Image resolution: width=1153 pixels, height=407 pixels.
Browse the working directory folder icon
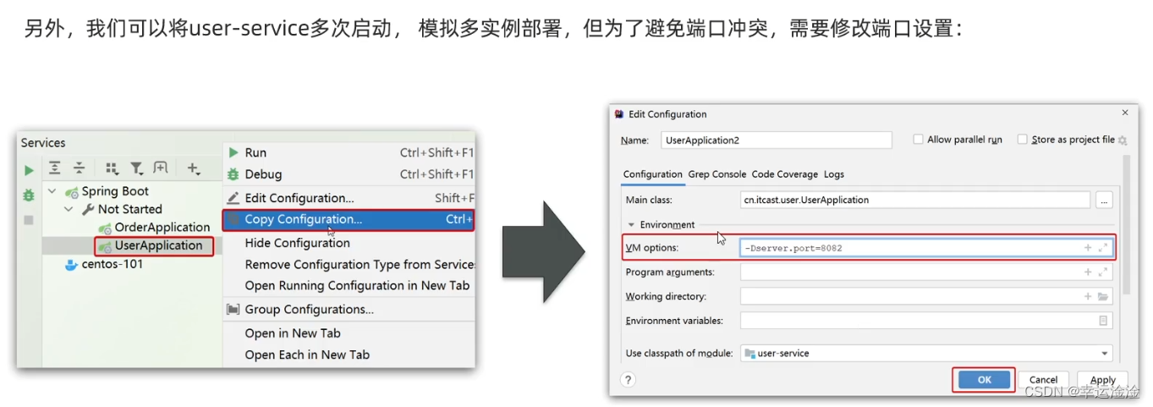pos(1102,297)
